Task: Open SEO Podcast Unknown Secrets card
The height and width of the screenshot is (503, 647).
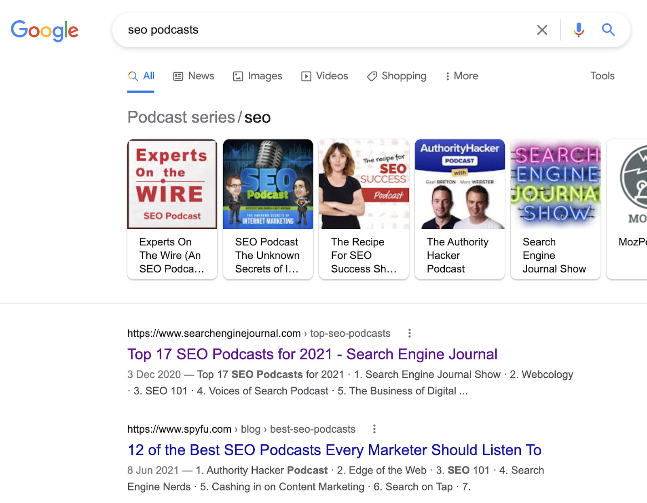Action: [x=268, y=209]
